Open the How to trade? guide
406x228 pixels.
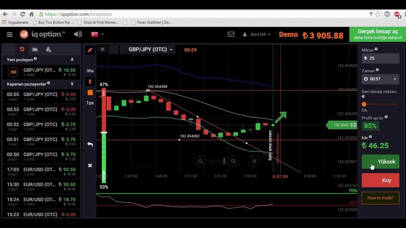(380, 198)
